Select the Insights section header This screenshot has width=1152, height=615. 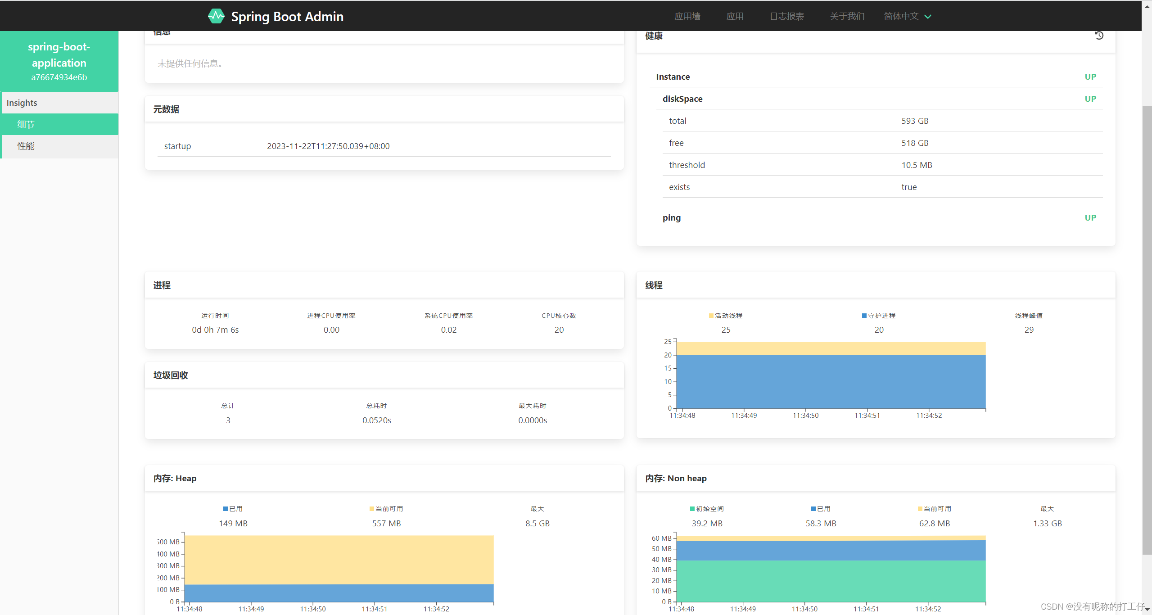tap(22, 102)
